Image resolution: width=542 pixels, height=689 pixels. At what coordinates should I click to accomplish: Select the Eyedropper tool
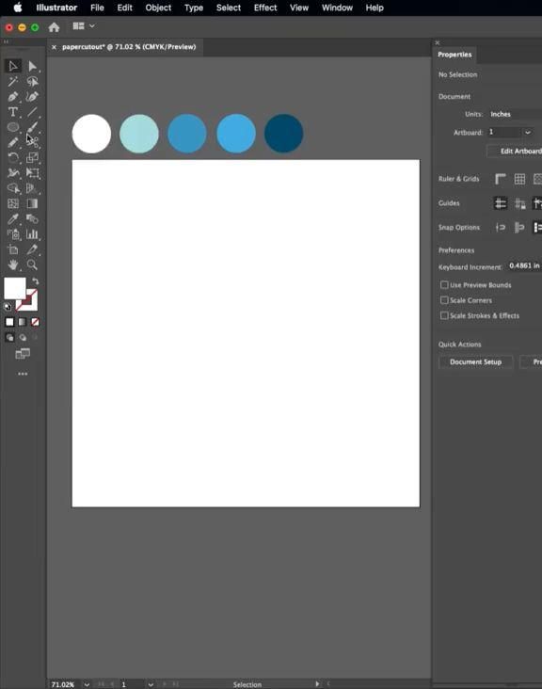point(13,218)
